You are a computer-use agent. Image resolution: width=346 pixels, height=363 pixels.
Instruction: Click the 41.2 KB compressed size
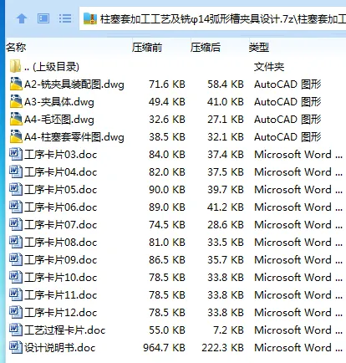[226, 207]
